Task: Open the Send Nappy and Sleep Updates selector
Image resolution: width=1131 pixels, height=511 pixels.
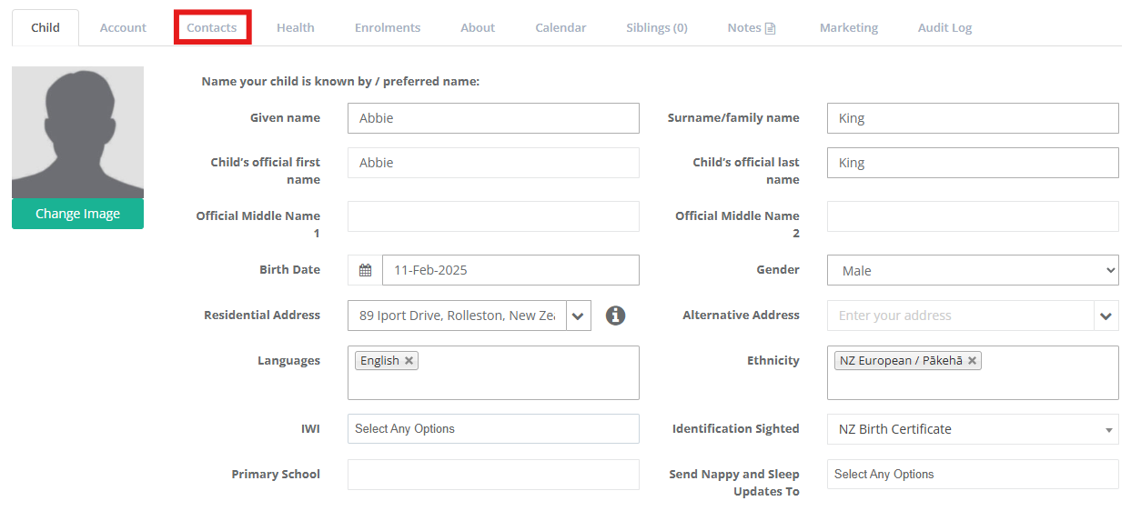Action: coord(973,475)
